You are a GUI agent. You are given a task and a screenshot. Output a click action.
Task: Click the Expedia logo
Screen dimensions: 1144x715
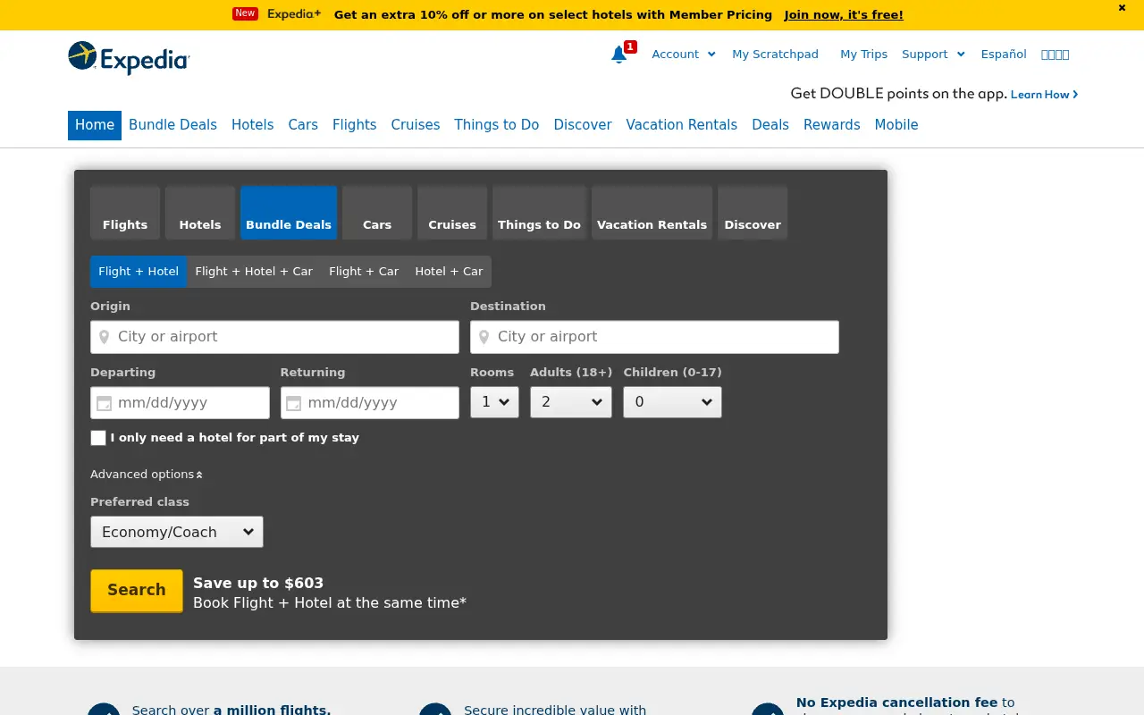coord(129,58)
